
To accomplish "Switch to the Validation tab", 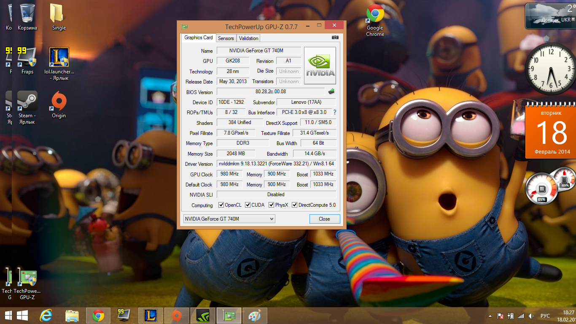I will pyautogui.click(x=248, y=38).
